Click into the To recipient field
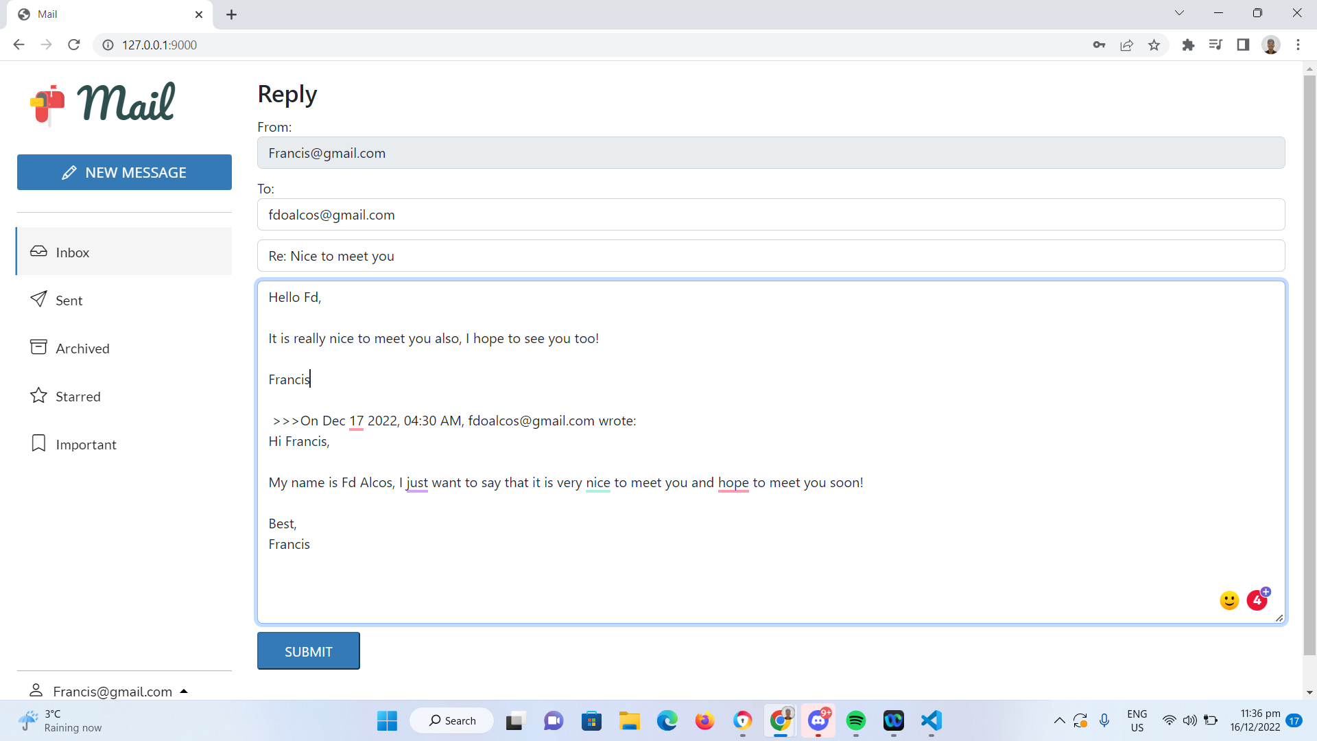This screenshot has height=741, width=1317. [x=770, y=215]
